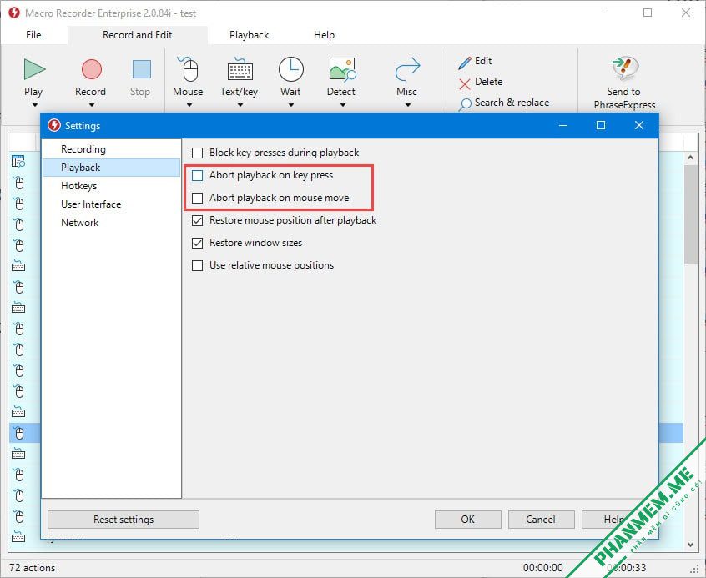The height and width of the screenshot is (578, 706).
Task: Check Abort playback on mouse move
Action: pos(197,198)
